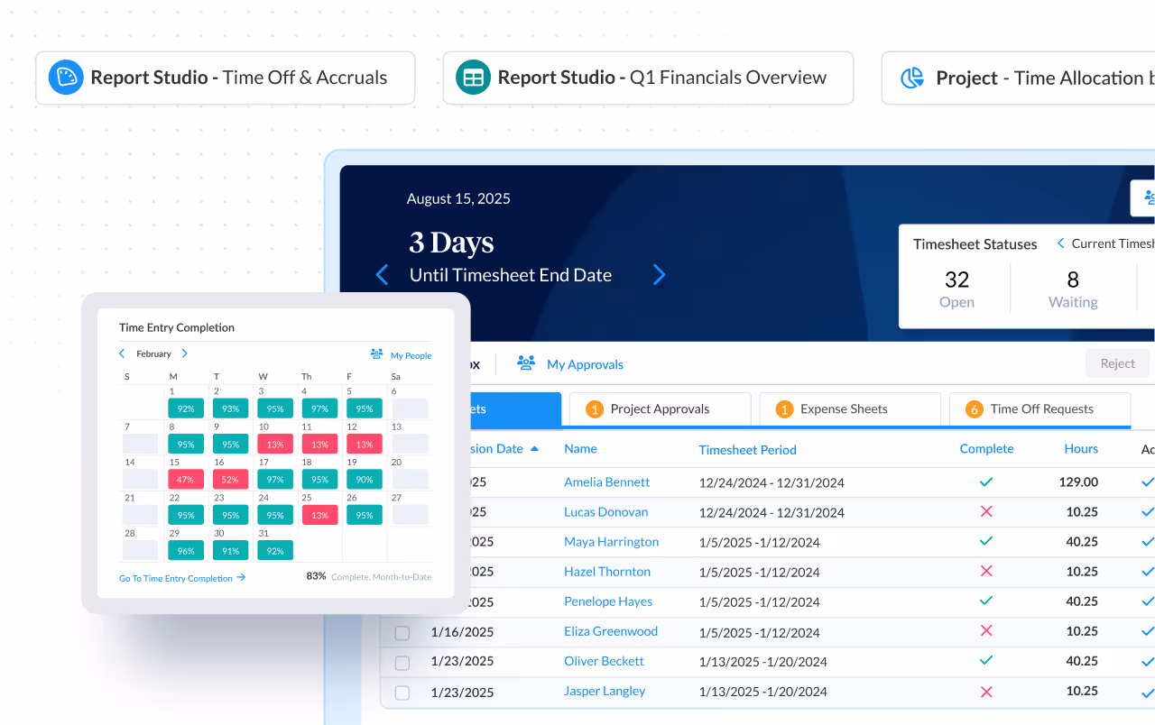Sort by Complete column header
Screen dimensions: 1155x725
tap(986, 448)
